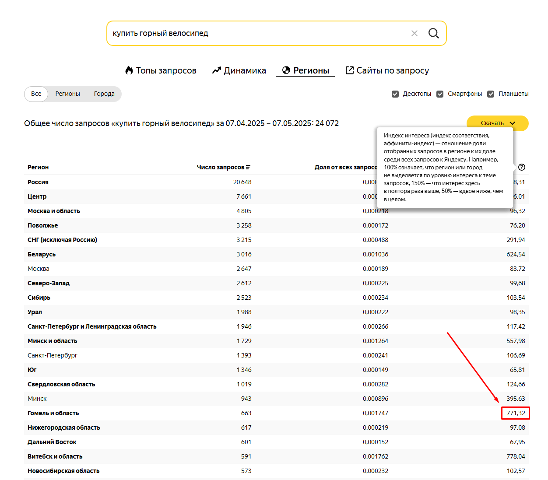Image resolution: width=548 pixels, height=480 pixels.
Task: Click sort icon beside Число запросов
Action: tap(248, 167)
